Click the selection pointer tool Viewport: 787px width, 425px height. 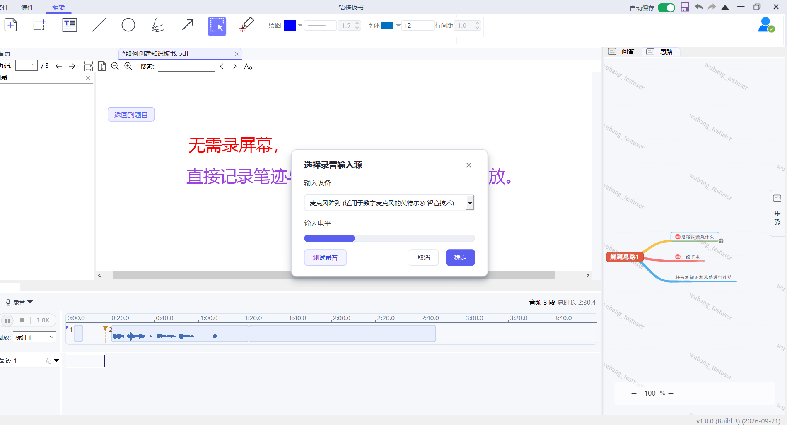[x=217, y=26]
